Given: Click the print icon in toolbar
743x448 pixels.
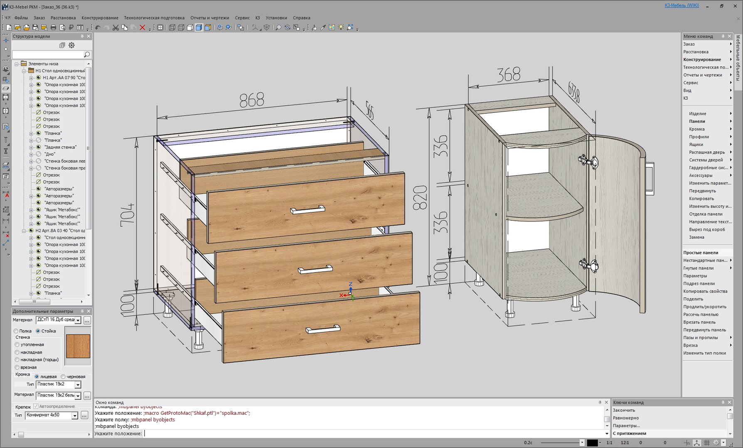Looking at the screenshot, I should (x=53, y=27).
